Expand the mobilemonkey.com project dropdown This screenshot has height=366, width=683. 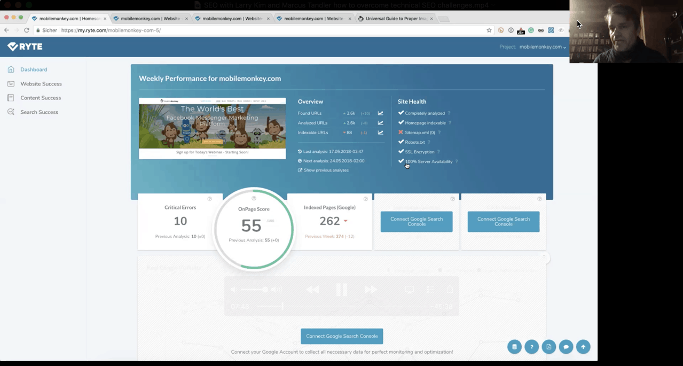tap(543, 47)
